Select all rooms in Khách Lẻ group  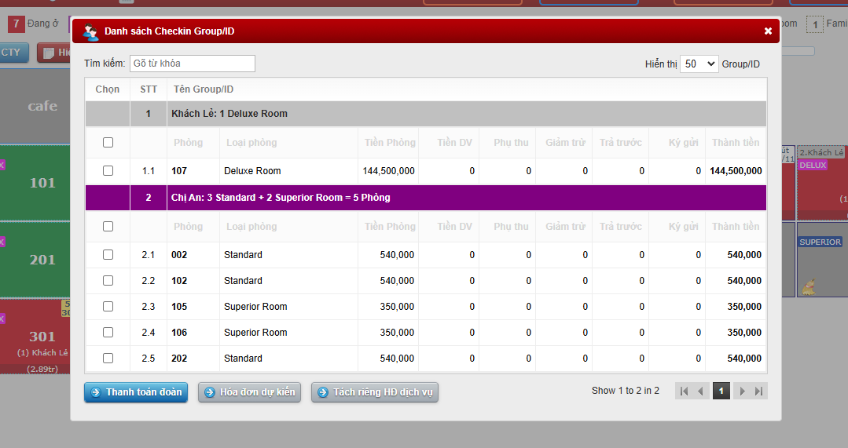coord(108,143)
